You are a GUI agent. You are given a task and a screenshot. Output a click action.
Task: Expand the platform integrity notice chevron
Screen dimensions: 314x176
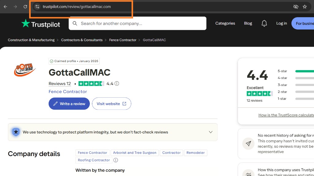point(210,132)
